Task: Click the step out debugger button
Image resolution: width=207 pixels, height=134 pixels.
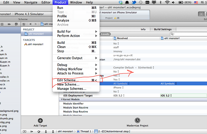Action: click(53, 132)
